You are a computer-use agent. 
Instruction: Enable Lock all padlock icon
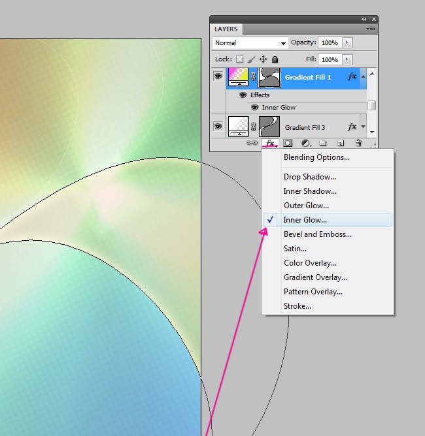[275, 59]
